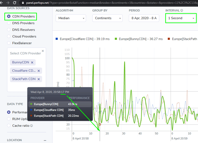Reload the page with refresh icon
Screen dimensions: 198x143
[14, 3]
